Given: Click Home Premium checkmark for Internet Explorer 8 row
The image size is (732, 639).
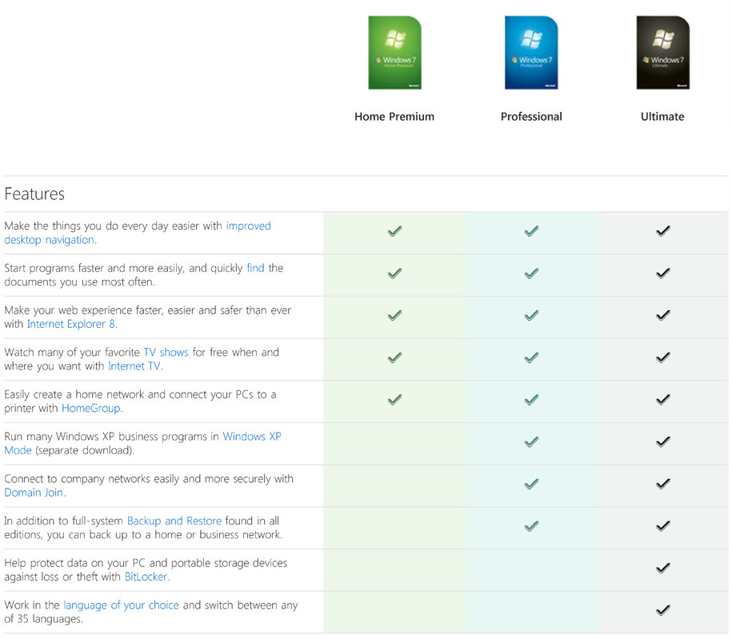Looking at the screenshot, I should click(x=394, y=316).
